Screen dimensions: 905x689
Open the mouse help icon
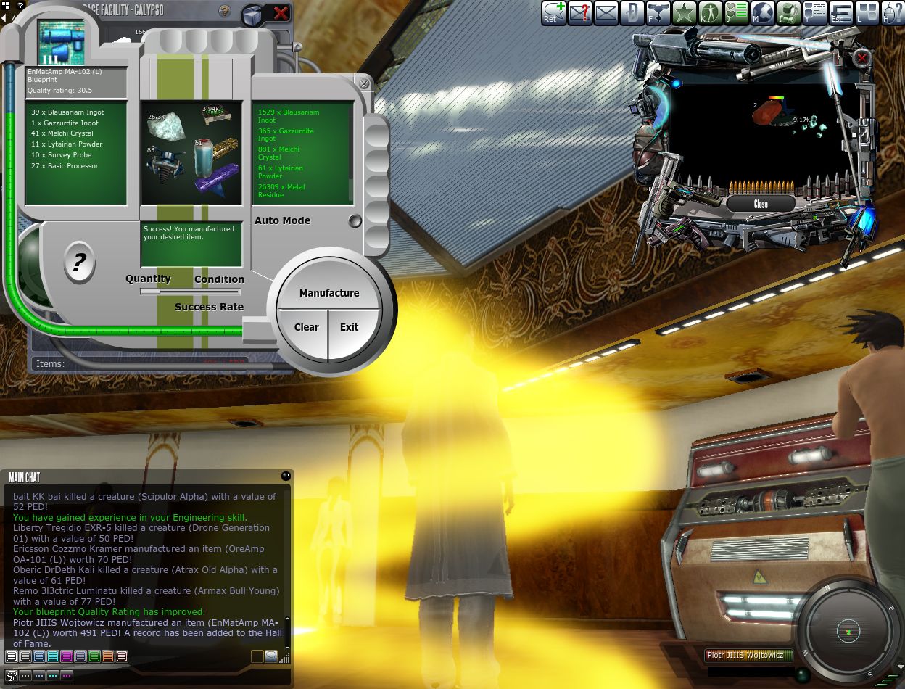(893, 12)
